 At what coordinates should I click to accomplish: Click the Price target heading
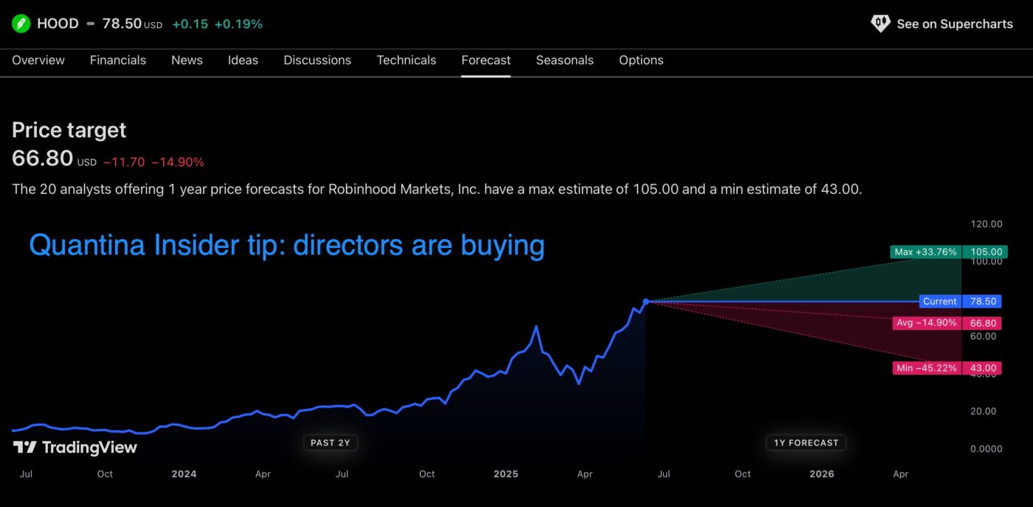click(x=69, y=131)
